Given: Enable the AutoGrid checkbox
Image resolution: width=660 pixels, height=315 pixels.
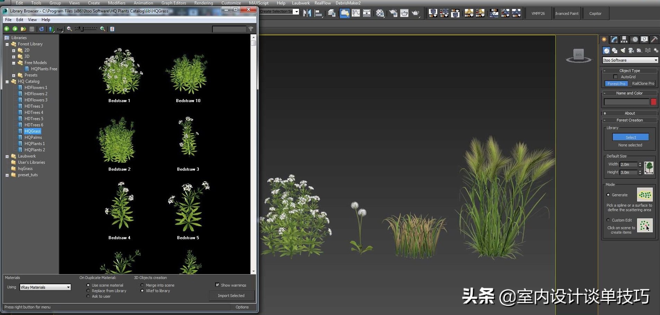Looking at the screenshot, I should [x=615, y=77].
